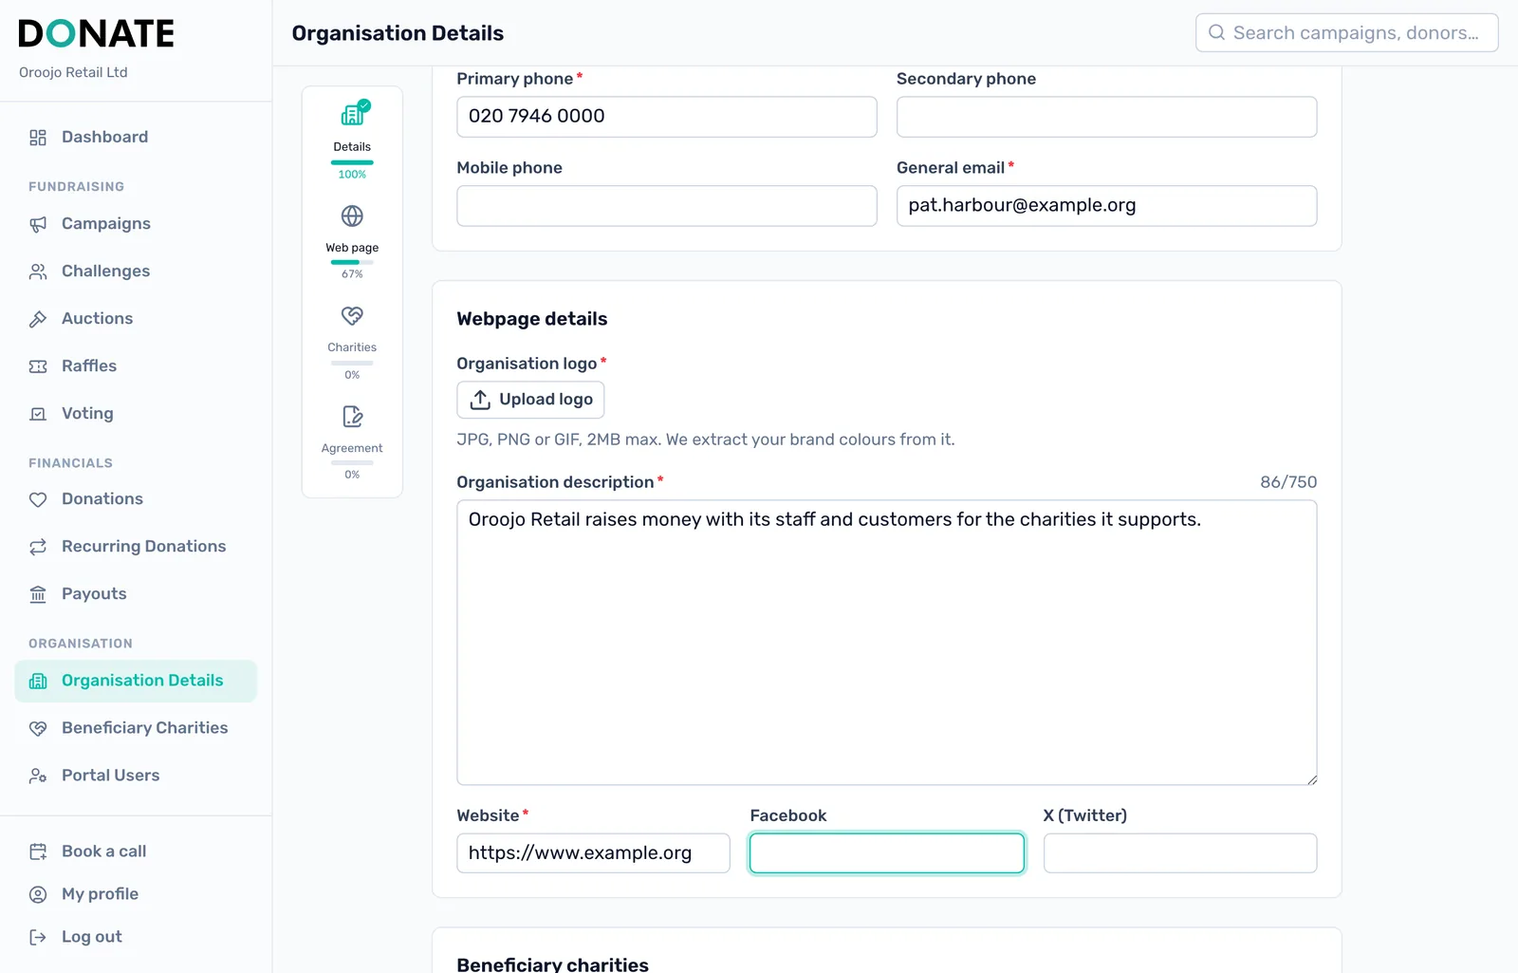
Task: Focus the General email field
Action: pos(1106,206)
